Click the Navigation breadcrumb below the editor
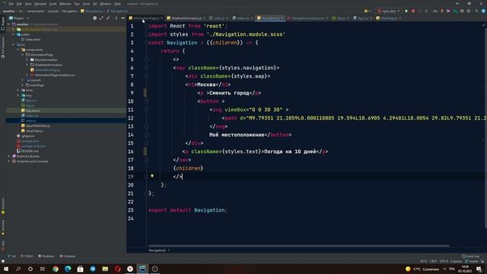 [158, 250]
